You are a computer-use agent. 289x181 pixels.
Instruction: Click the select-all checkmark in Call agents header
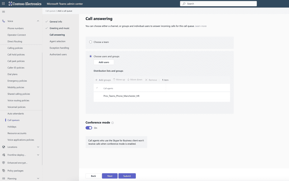(97, 88)
